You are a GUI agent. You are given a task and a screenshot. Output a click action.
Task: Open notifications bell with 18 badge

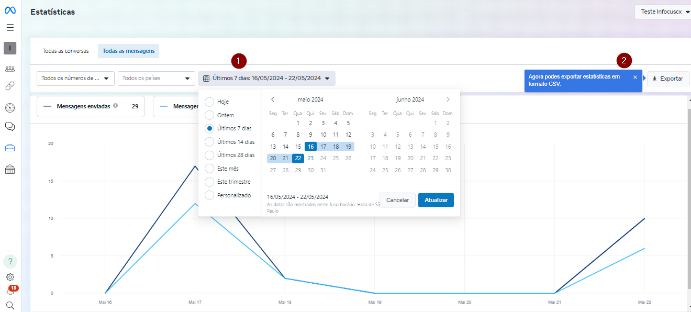10,291
